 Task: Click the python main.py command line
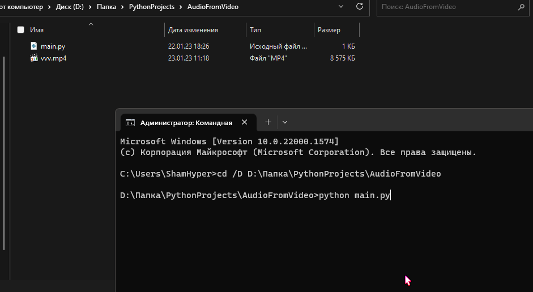255,195
